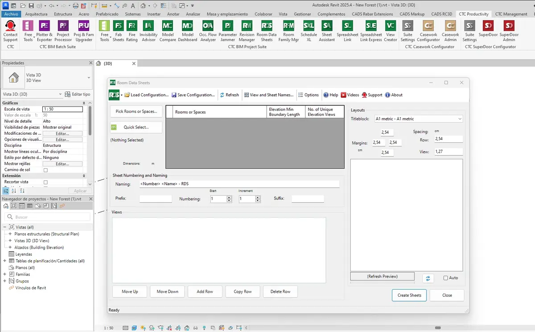
Task: Click Save Configuration button
Action: [x=193, y=95]
